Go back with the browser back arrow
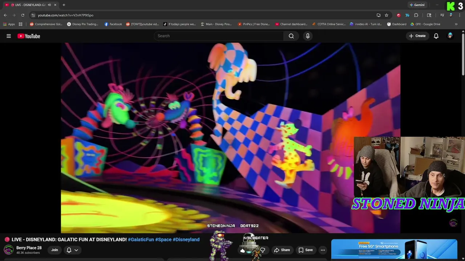This screenshot has width=465, height=261. click(x=5, y=15)
